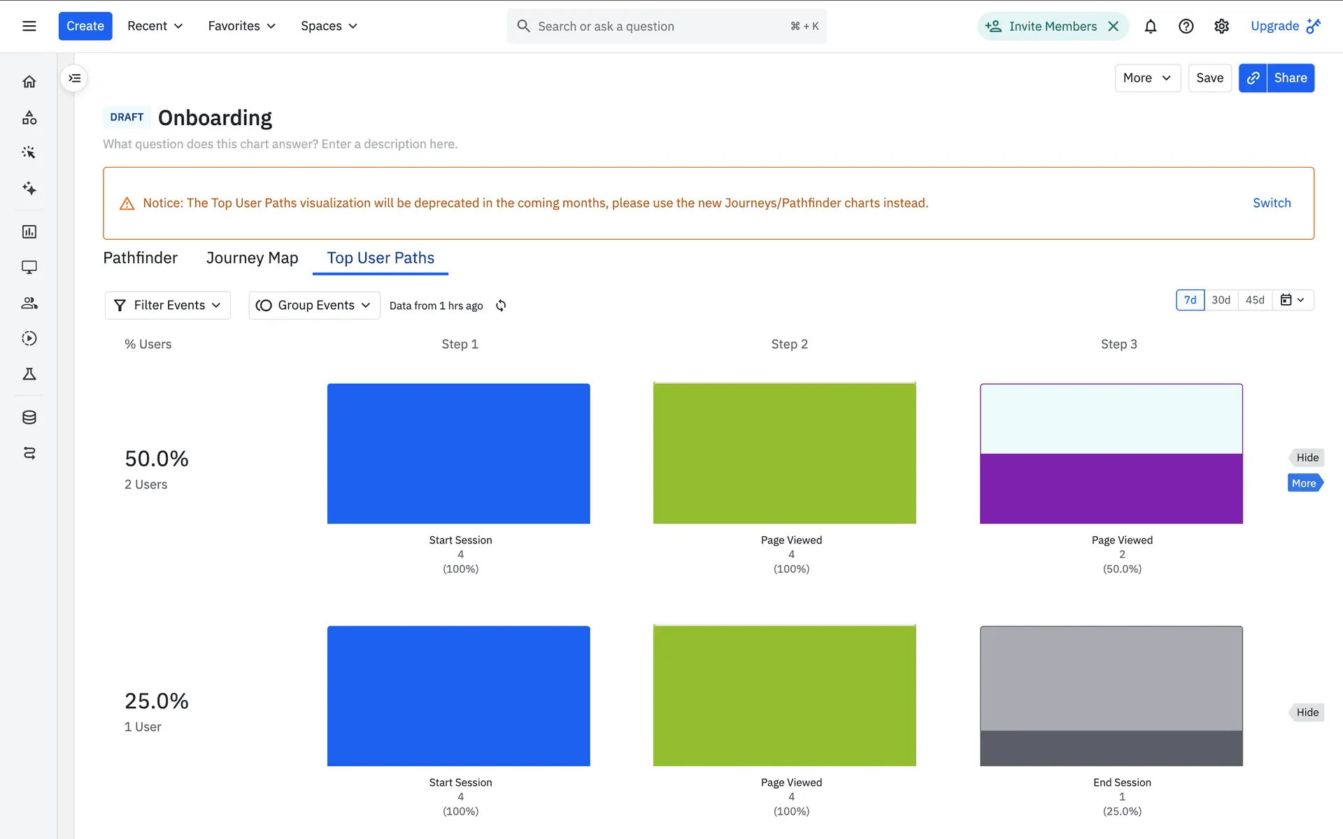The width and height of the screenshot is (1343, 839).
Task: Open the settings gear icon
Action: click(1221, 27)
